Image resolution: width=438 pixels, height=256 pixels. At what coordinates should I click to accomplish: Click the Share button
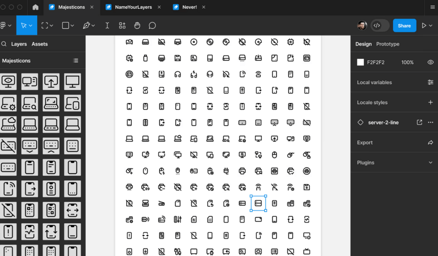pyautogui.click(x=404, y=26)
